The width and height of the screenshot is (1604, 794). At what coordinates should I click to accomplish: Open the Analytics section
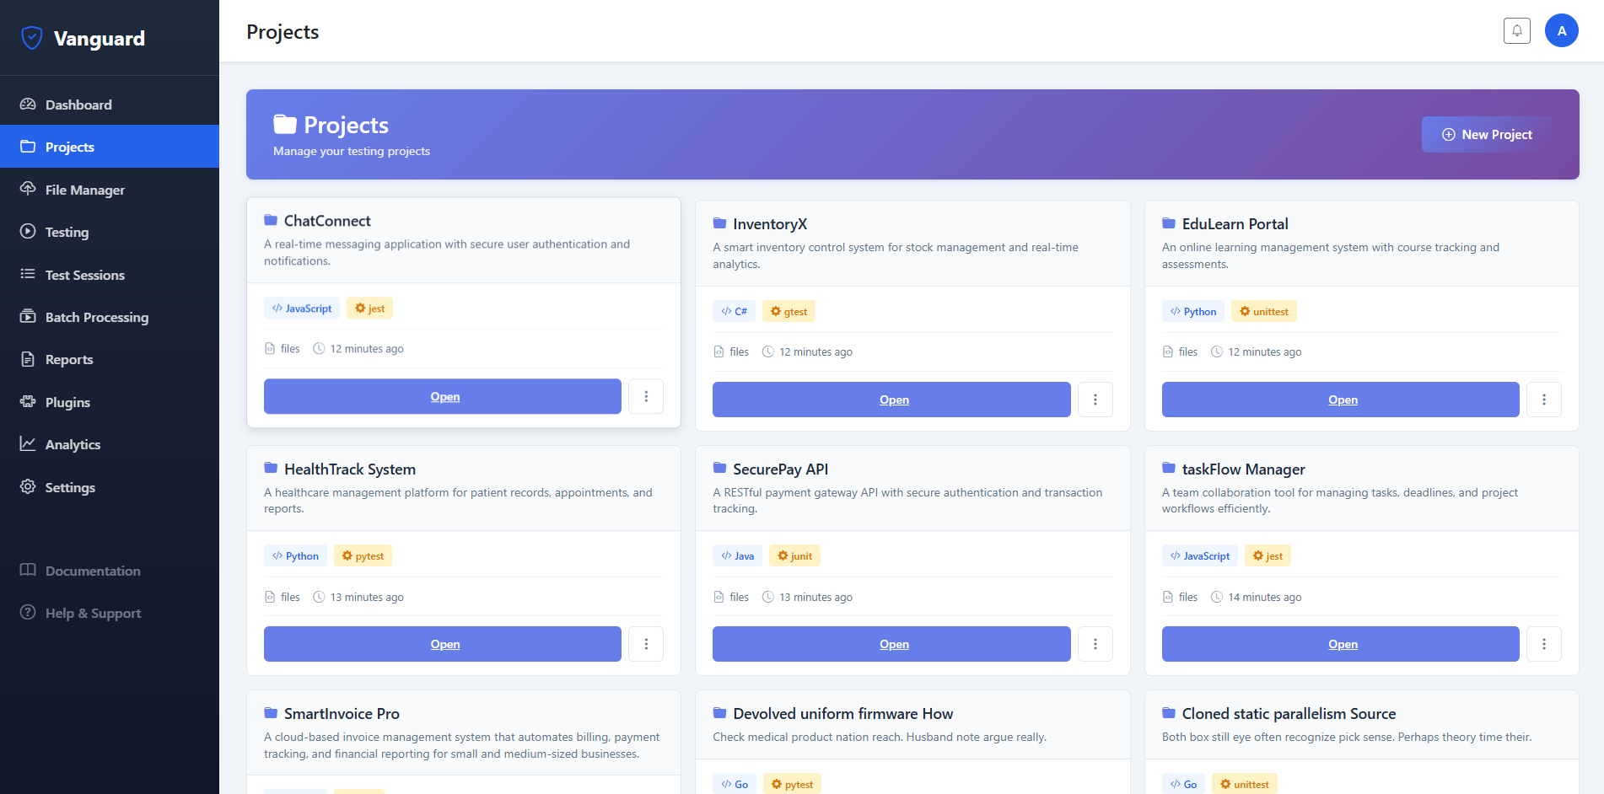tap(73, 444)
